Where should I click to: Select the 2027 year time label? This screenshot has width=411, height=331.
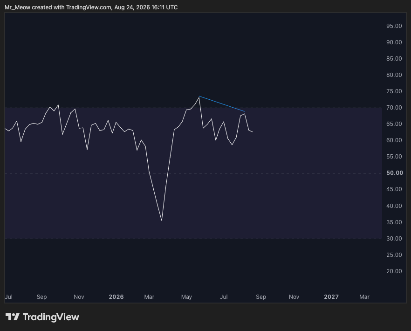click(331, 297)
